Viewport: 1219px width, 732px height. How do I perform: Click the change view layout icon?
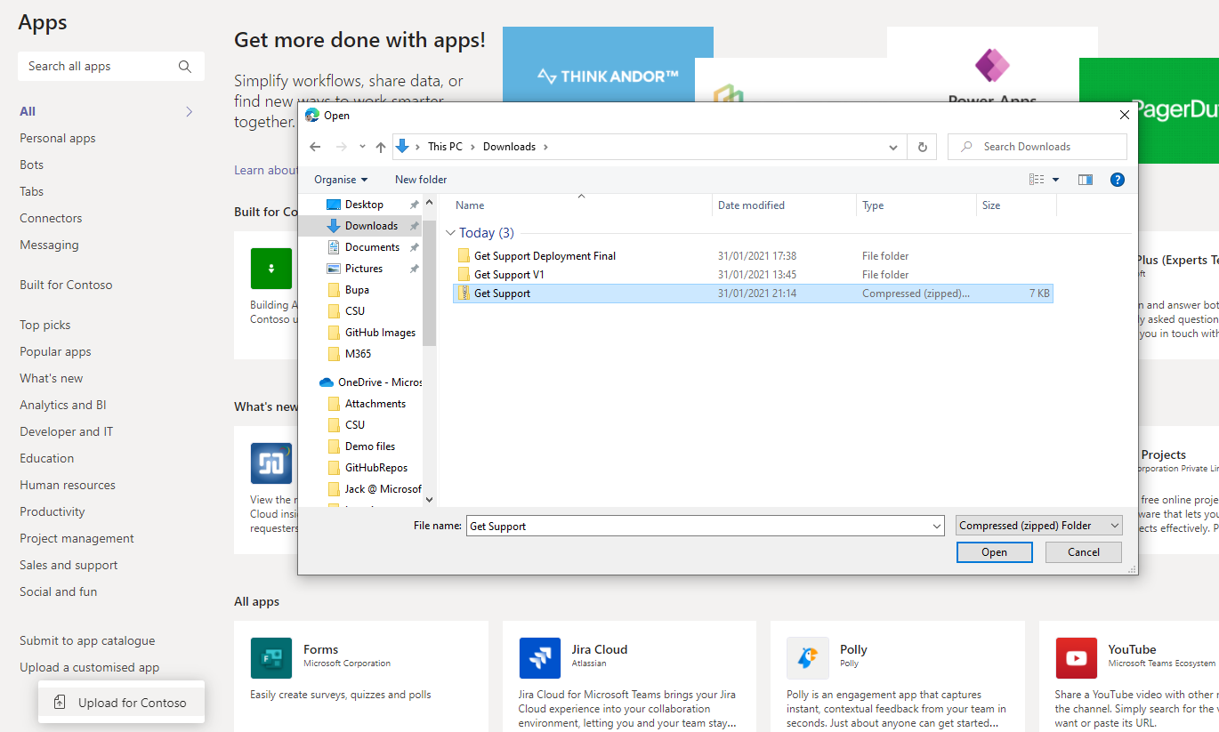[1037, 180]
